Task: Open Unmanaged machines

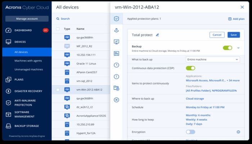Action: point(28,69)
